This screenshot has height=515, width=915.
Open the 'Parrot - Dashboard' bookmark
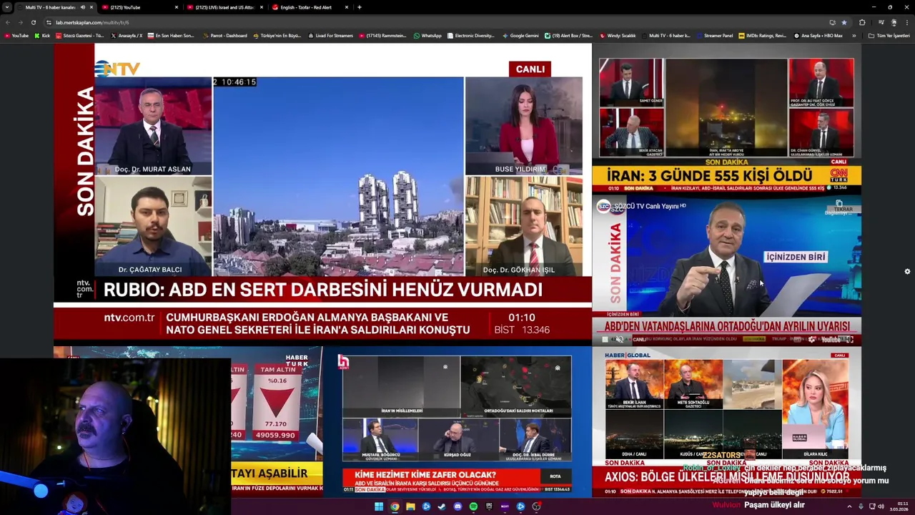coord(224,35)
